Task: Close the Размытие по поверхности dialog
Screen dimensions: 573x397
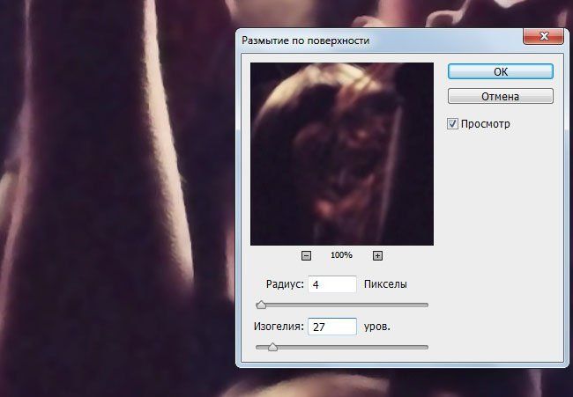Action: 544,36
